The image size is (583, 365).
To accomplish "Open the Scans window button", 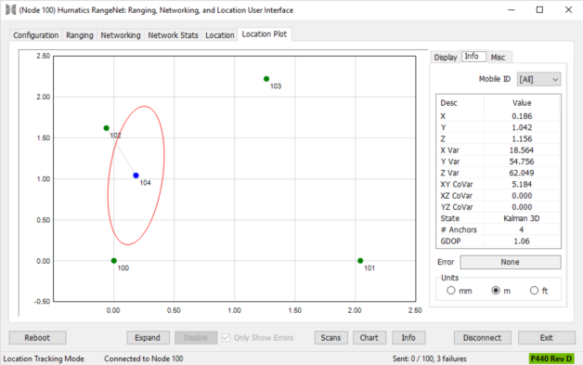I will (330, 337).
